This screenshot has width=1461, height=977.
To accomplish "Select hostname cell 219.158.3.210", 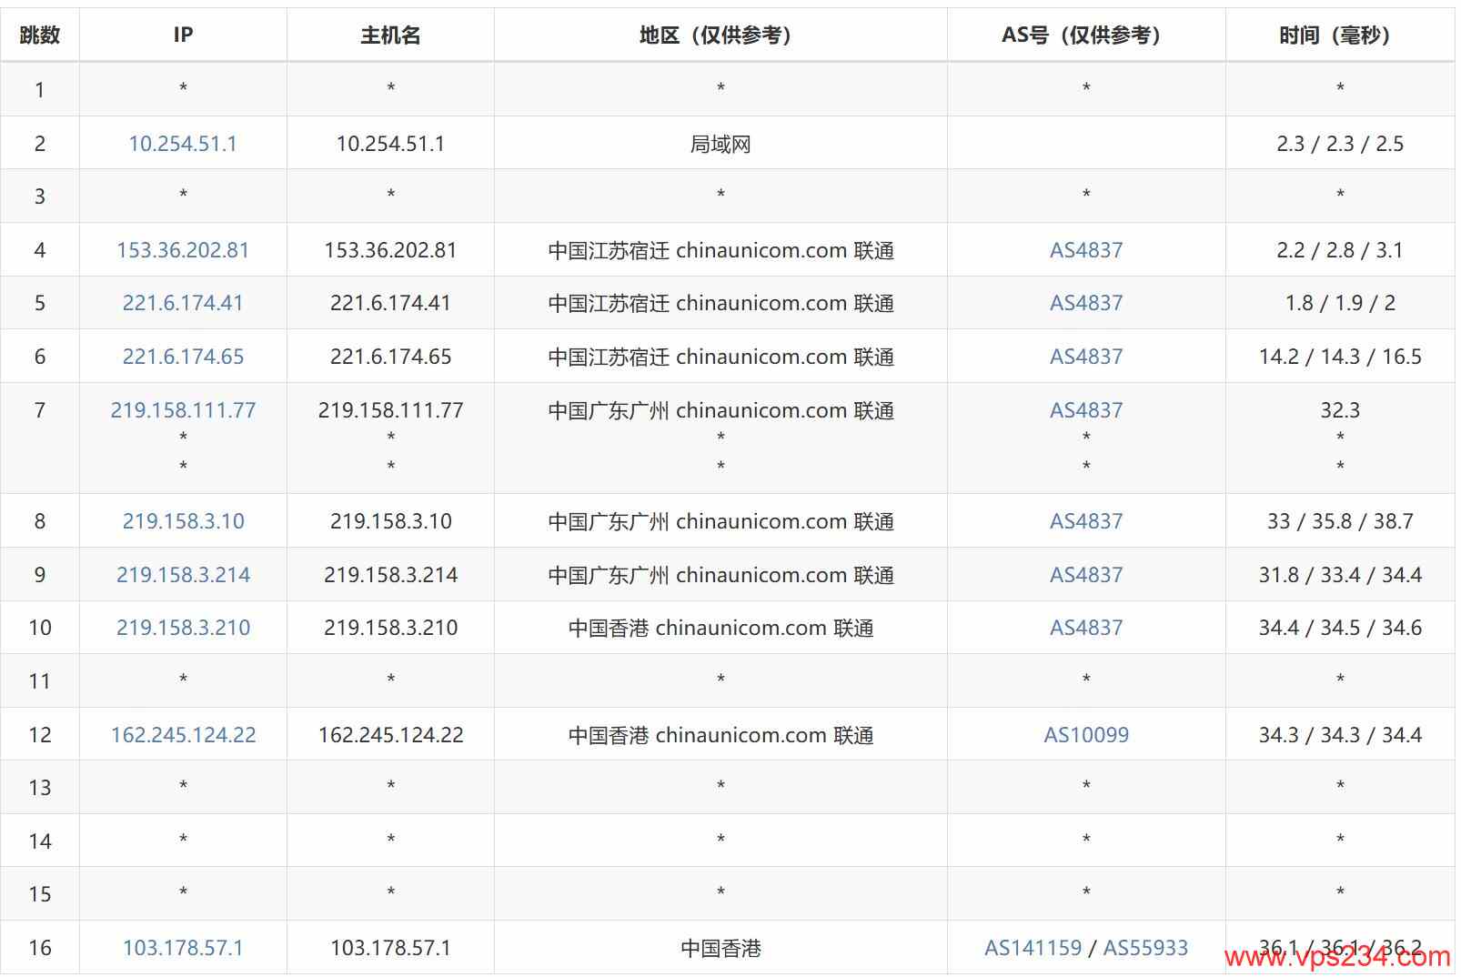I will 390,628.
